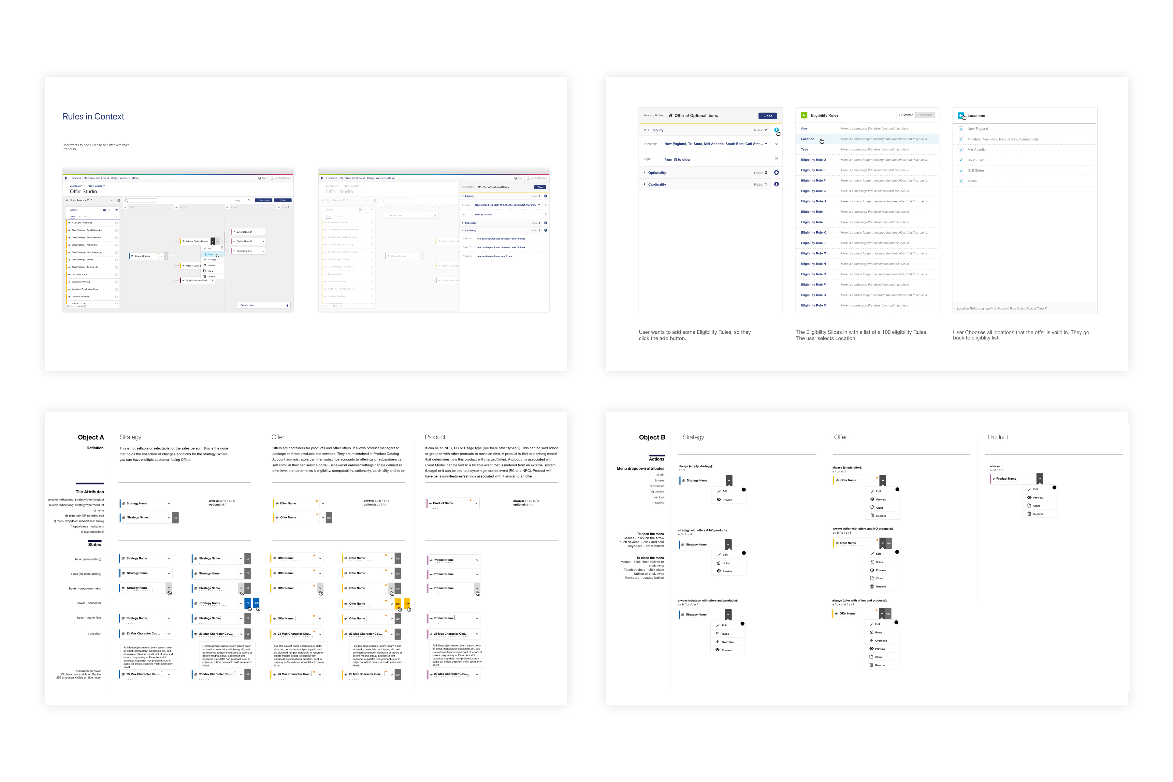This screenshot has width=1173, height=782.
Task: Open the Location values dropdown arrow
Action: pos(766,144)
